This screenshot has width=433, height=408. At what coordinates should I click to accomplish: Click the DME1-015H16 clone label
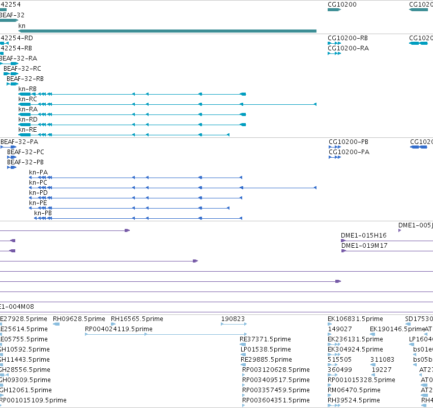pyautogui.click(x=364, y=235)
